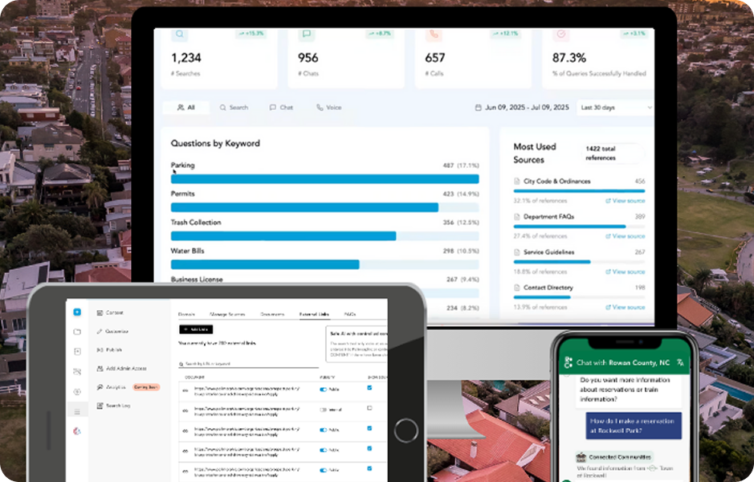Click the phone icon on the Calls card

(434, 34)
